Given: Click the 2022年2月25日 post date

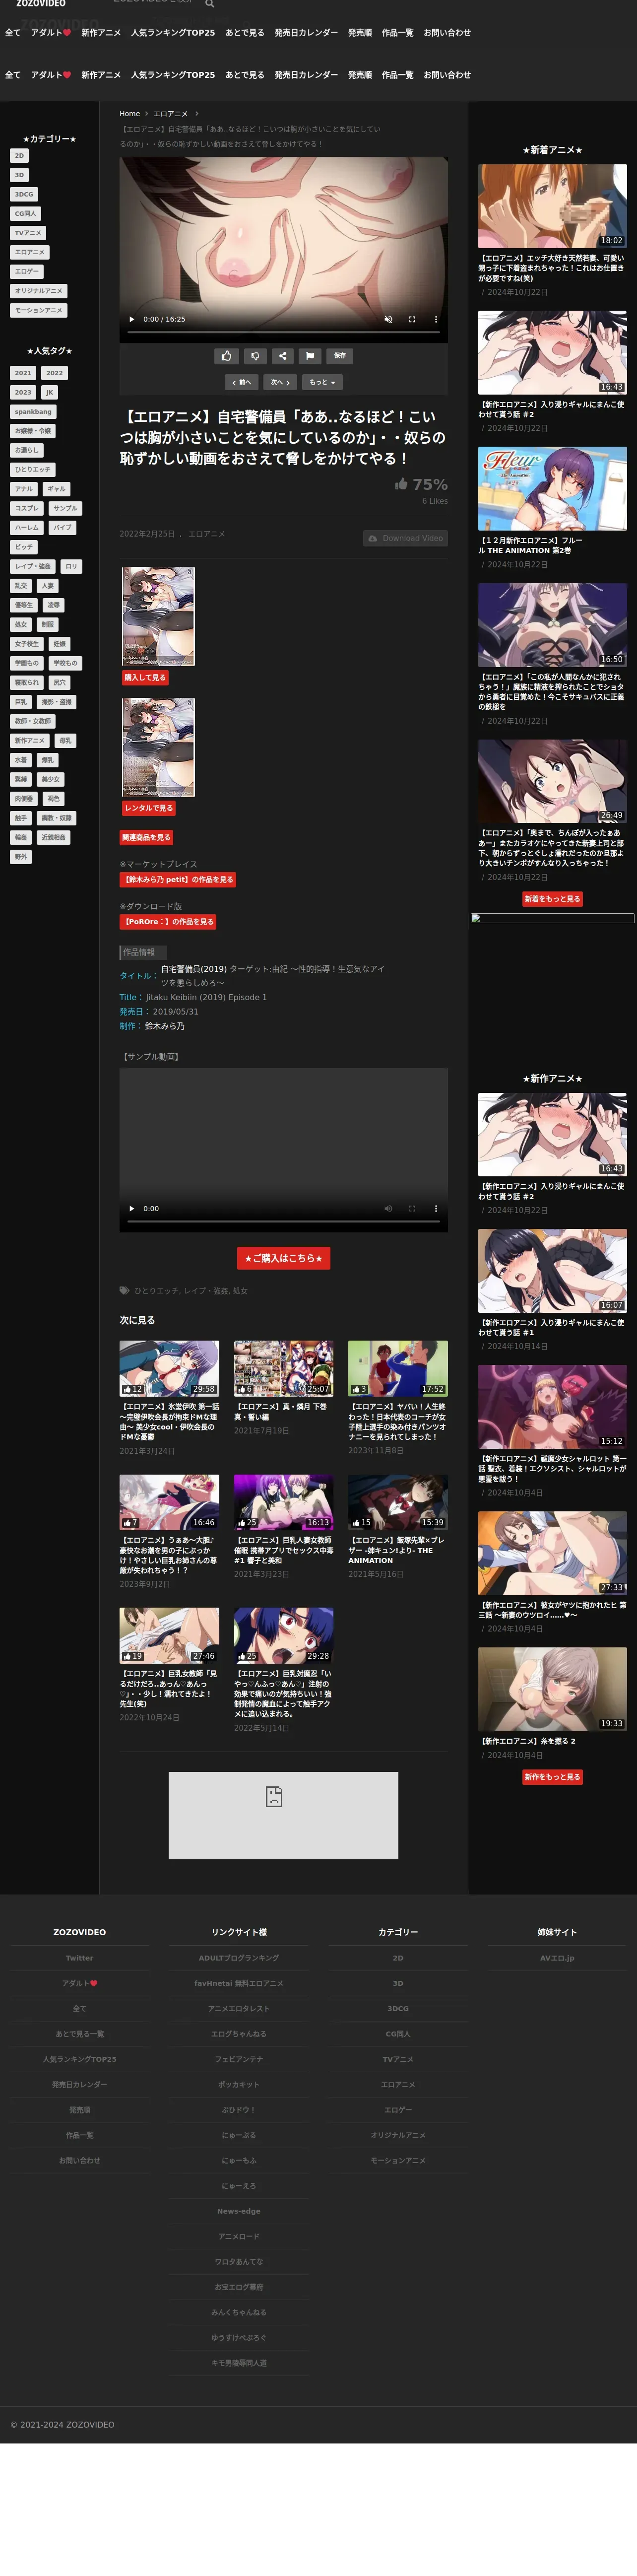Looking at the screenshot, I should 147,534.
